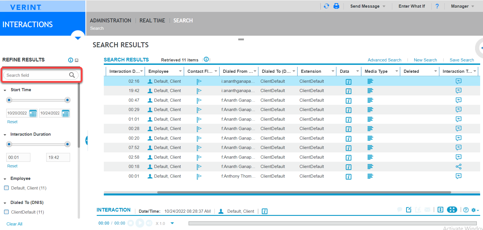Click the Search sub-menu item
Viewport: 483px width, 230px height.
point(97,28)
